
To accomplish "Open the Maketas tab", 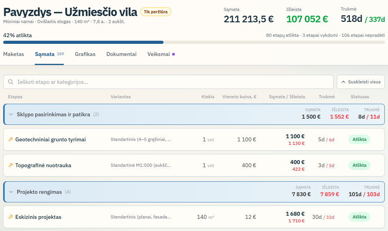I will tap(14, 54).
